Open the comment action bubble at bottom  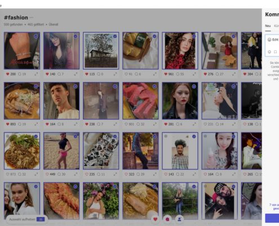pos(167,219)
